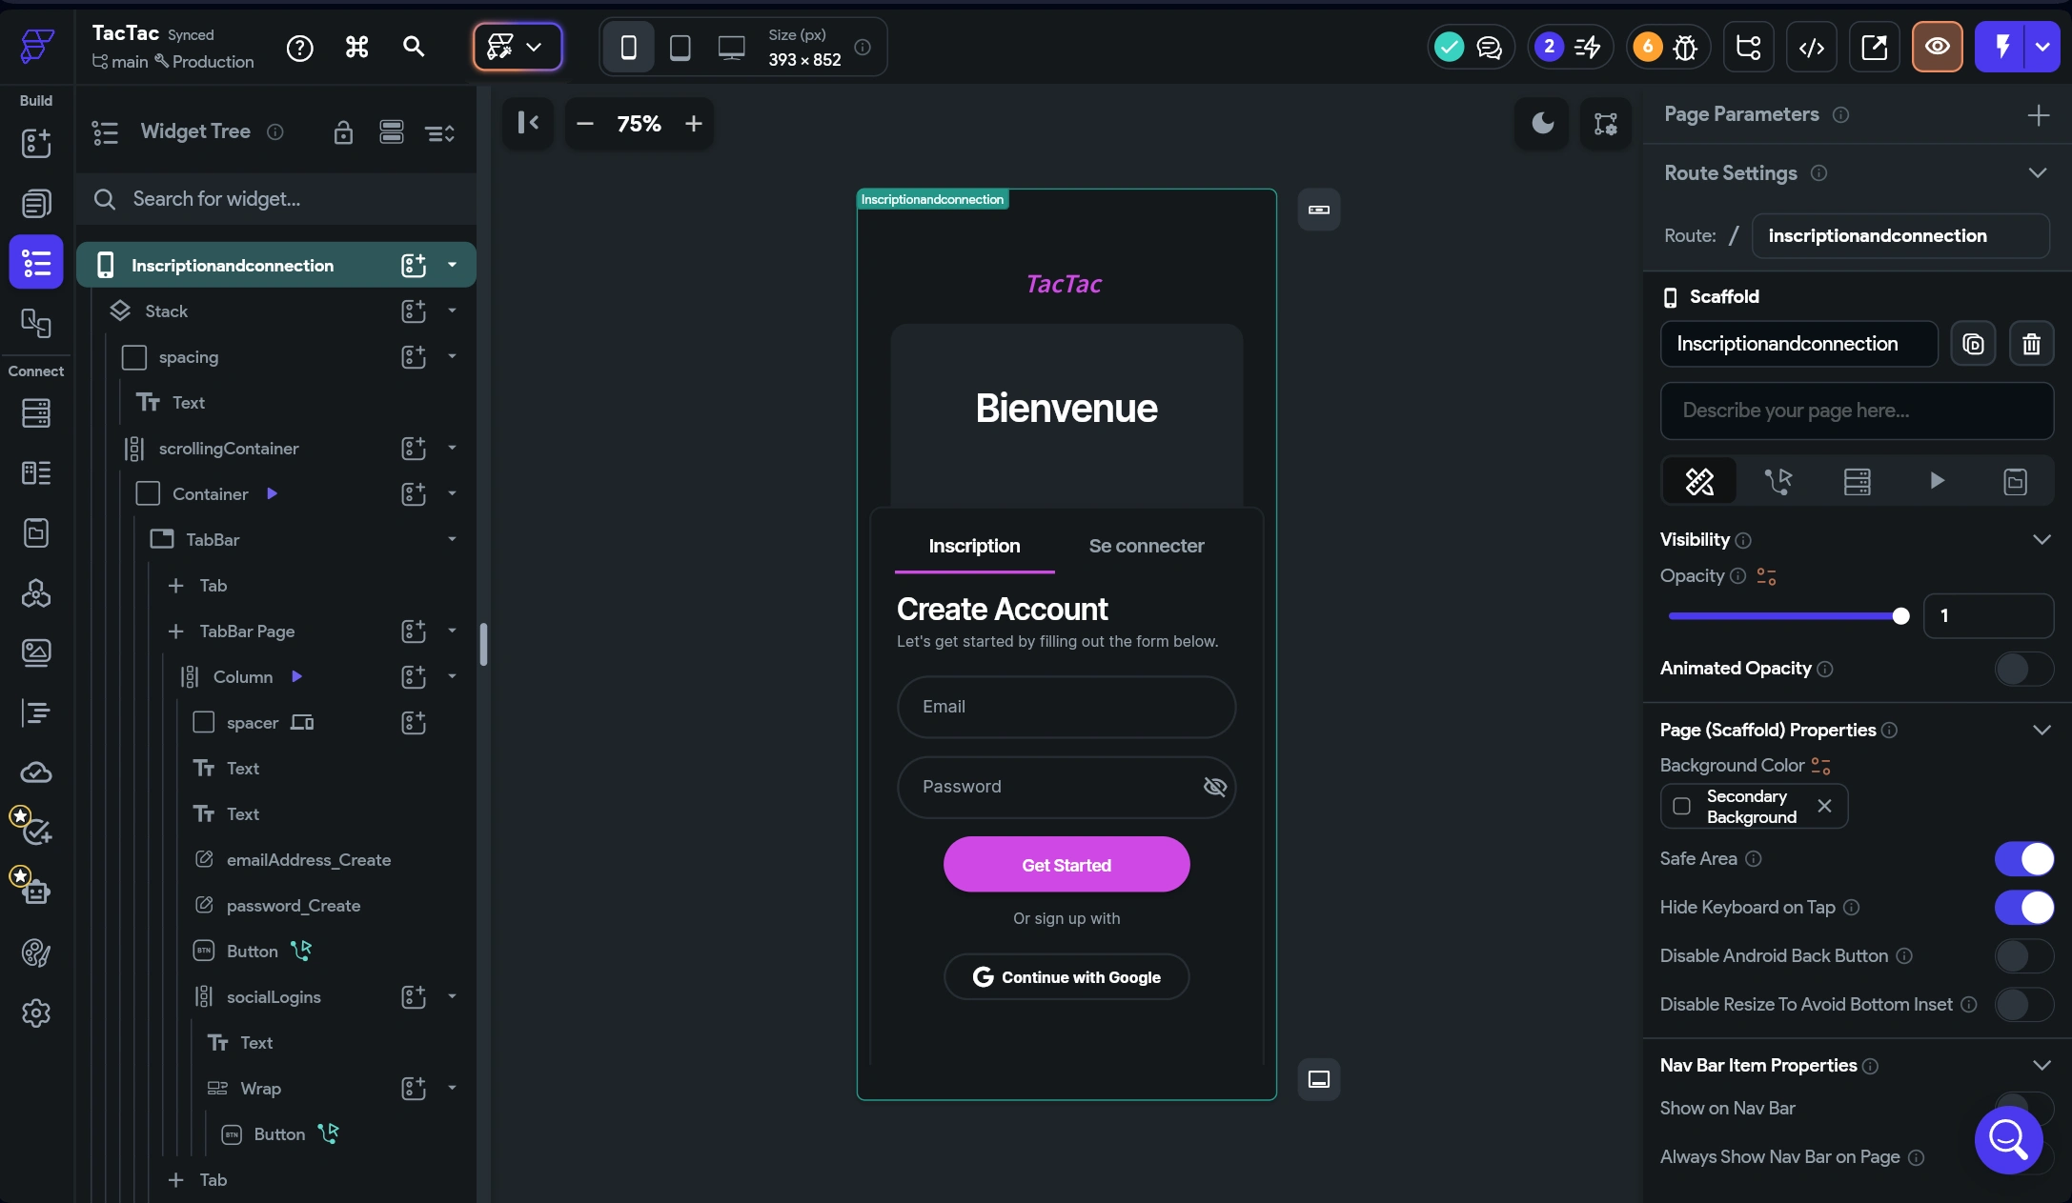The image size is (2072, 1203).
Task: Toggle dark mode moon icon
Action: [1542, 123]
